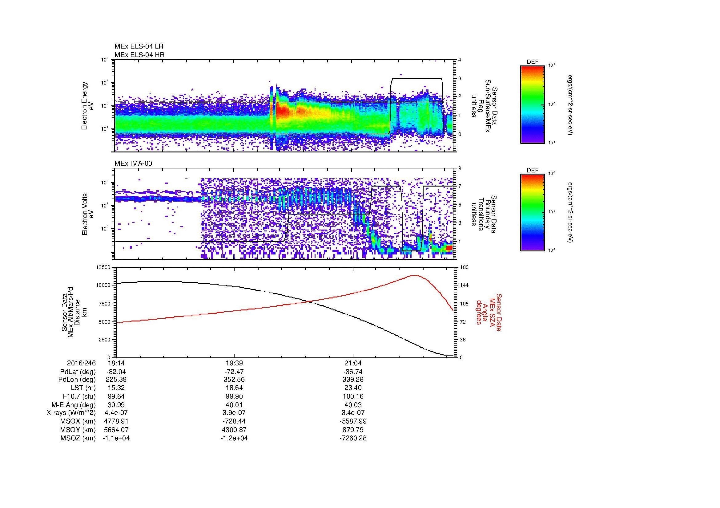This screenshot has width=720, height=508.
Task: Click the MSOY value '5664.07'
Action: click(116, 430)
